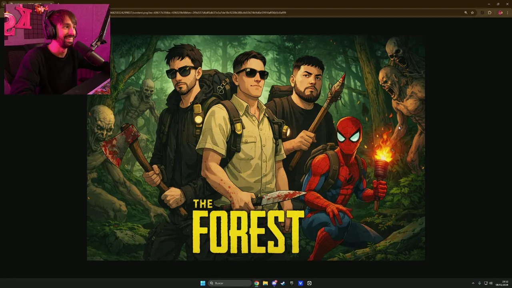512x288 pixels.
Task: Click the zoom magnifier icon in address bar
Action: [466, 13]
